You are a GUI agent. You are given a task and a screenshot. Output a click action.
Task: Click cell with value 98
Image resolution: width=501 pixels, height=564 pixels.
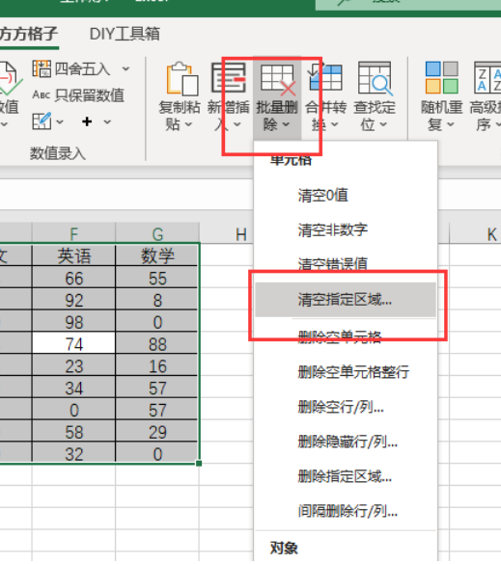73,322
